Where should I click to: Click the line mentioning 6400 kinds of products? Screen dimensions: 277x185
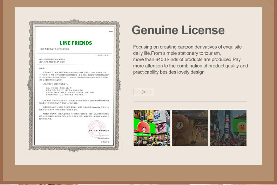pyautogui.click(x=187, y=59)
